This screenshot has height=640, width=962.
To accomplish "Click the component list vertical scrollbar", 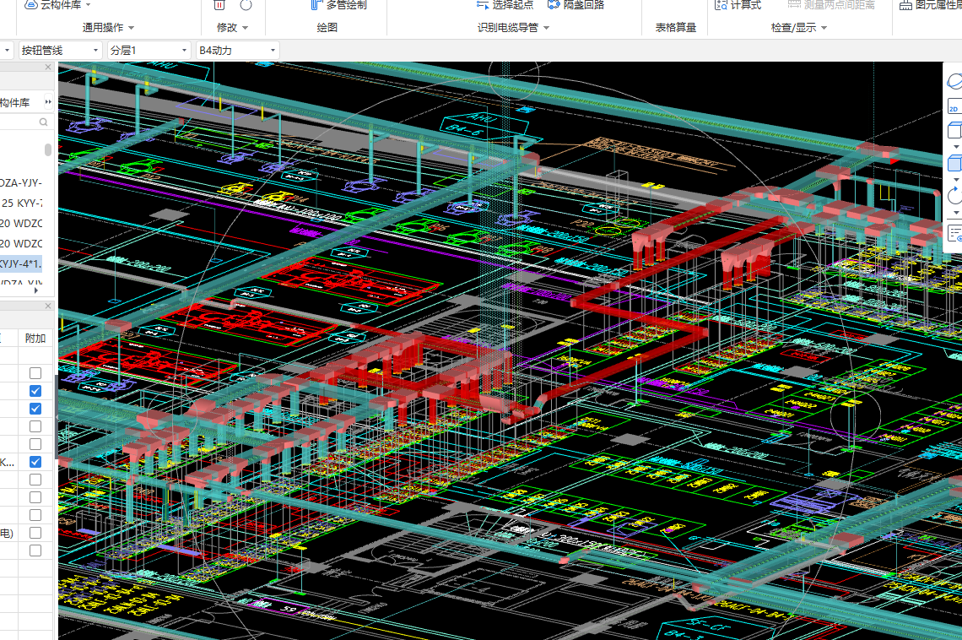I will click(x=48, y=150).
